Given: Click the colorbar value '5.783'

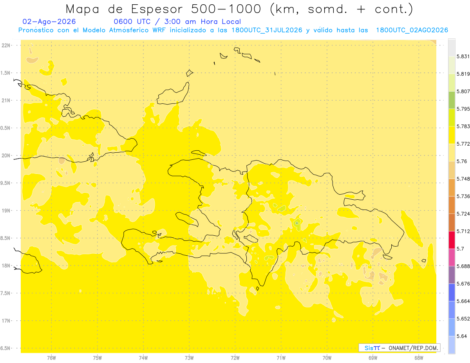Looking at the screenshot, I should tap(463, 126).
